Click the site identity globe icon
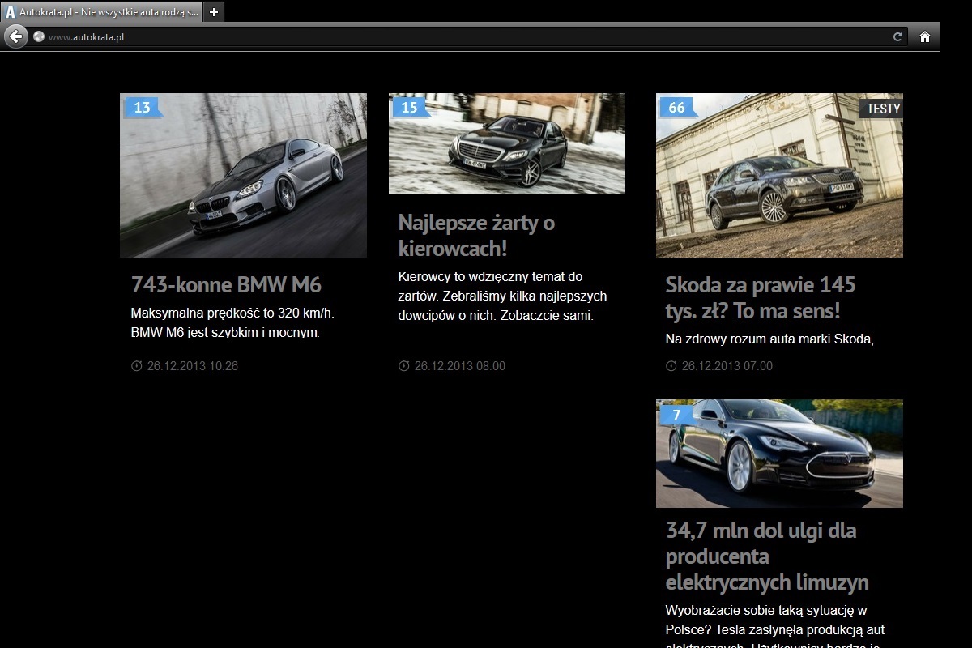This screenshot has width=972, height=648. 38,36
